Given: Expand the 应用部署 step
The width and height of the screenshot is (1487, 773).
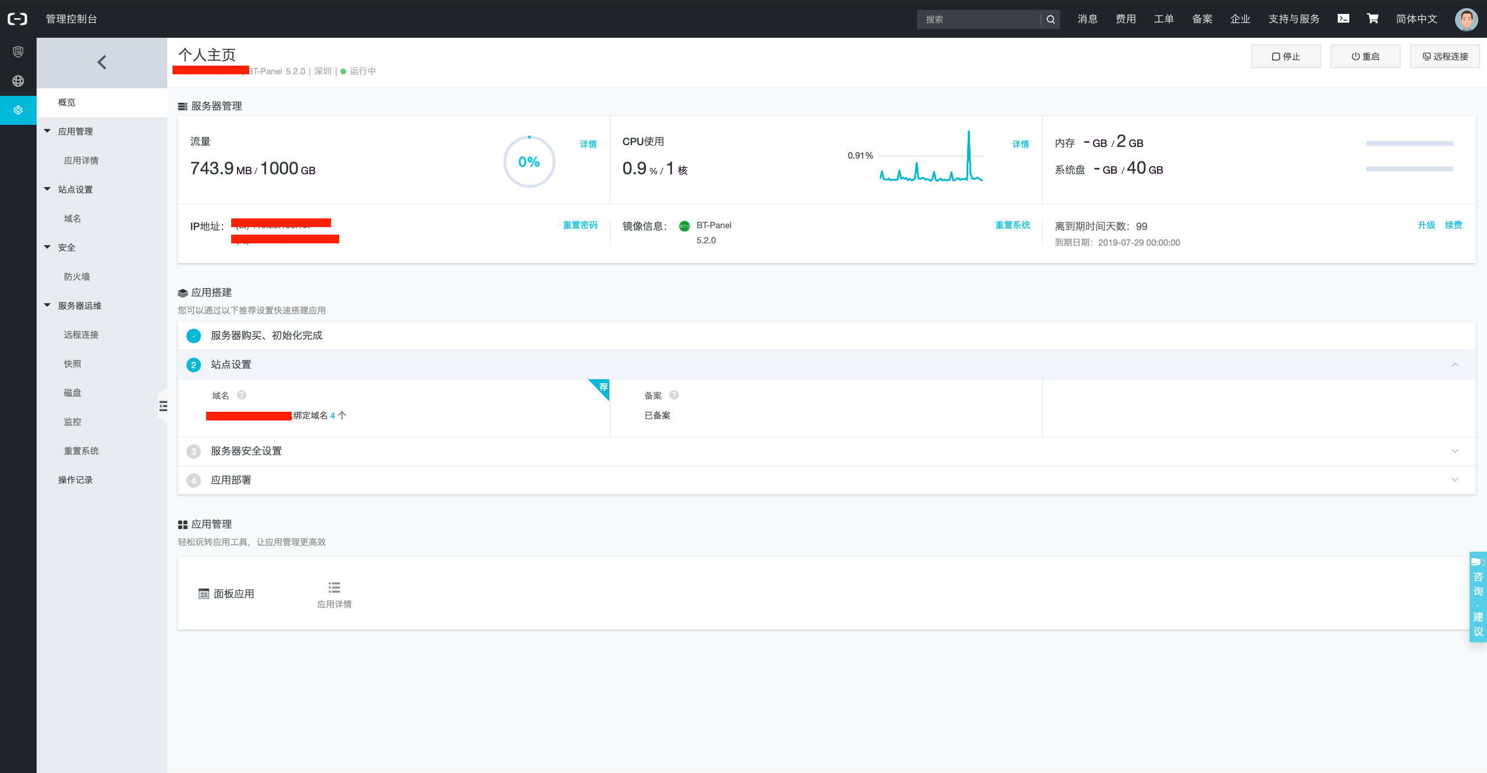Looking at the screenshot, I should tap(1454, 480).
